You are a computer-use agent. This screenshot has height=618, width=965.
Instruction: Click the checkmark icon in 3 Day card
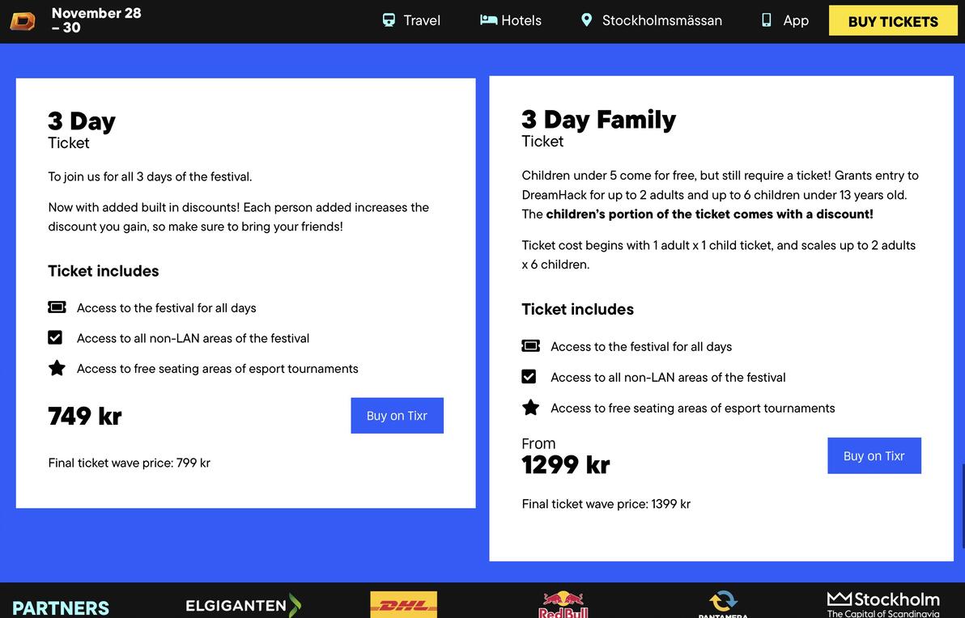coord(55,337)
